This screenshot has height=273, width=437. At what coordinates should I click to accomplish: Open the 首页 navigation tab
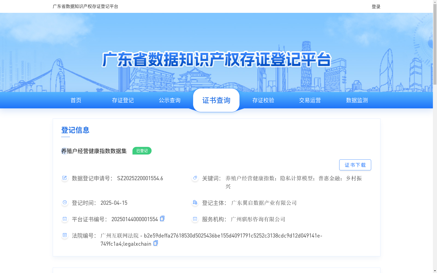coord(76,100)
